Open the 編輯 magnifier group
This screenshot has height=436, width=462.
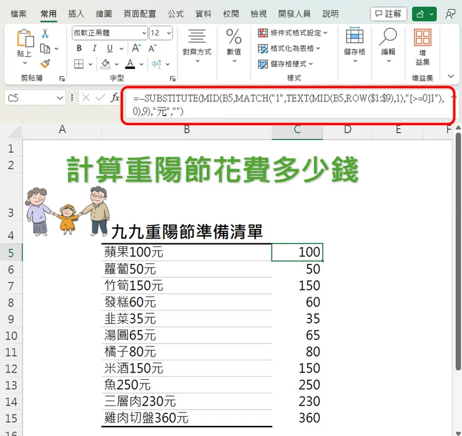point(388,46)
